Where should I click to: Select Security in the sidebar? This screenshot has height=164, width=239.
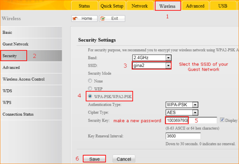pos(31,56)
